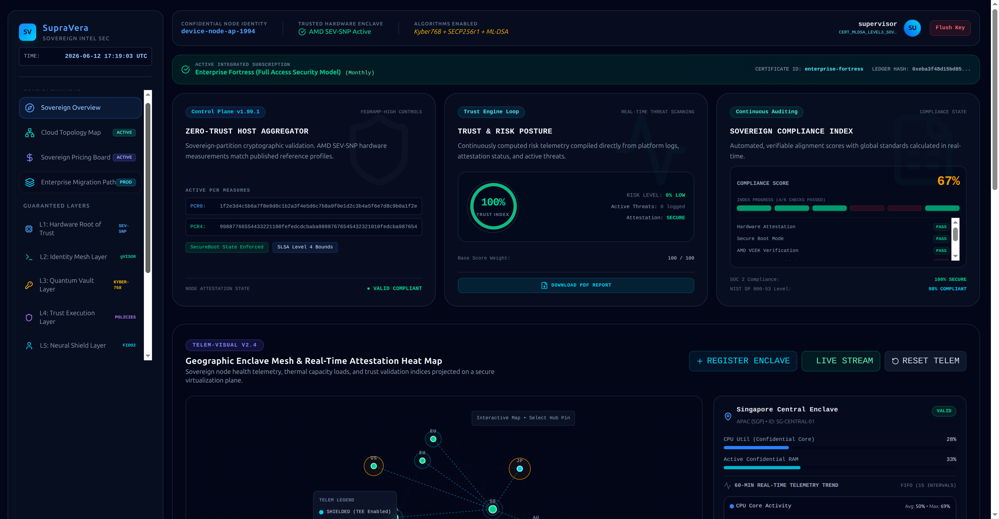Image resolution: width=999 pixels, height=519 pixels.
Task: Open the SU supervisor avatar
Action: (x=912, y=28)
